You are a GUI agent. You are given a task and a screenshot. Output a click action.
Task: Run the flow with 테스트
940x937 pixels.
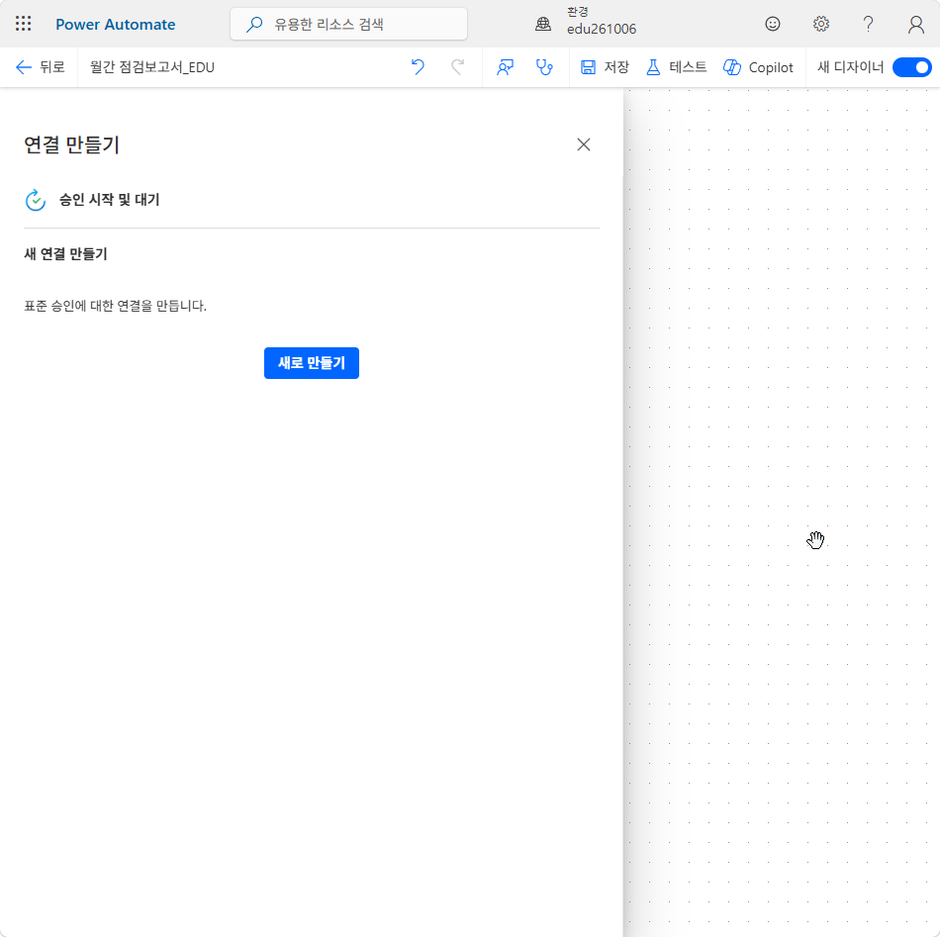[x=676, y=67]
